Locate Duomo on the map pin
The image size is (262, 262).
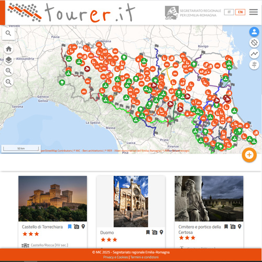click(161, 232)
